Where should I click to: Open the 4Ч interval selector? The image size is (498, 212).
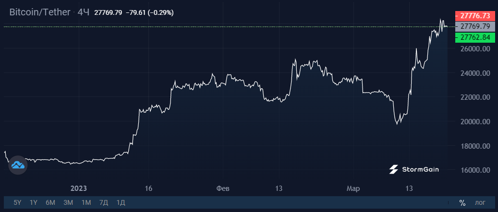(84, 12)
